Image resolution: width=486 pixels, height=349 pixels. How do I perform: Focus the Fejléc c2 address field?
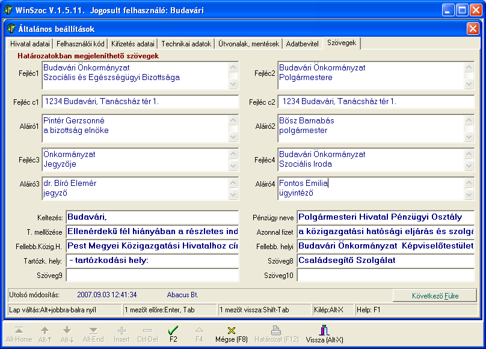click(x=376, y=101)
